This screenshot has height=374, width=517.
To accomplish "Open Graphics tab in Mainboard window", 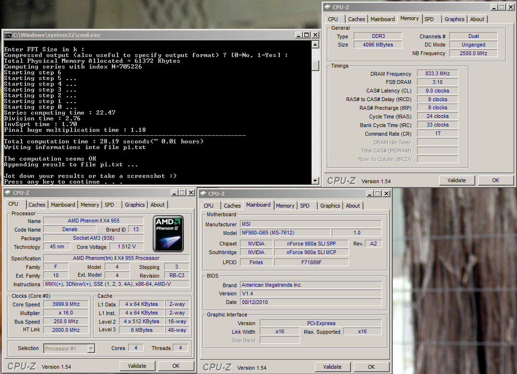I will tap(330, 206).
